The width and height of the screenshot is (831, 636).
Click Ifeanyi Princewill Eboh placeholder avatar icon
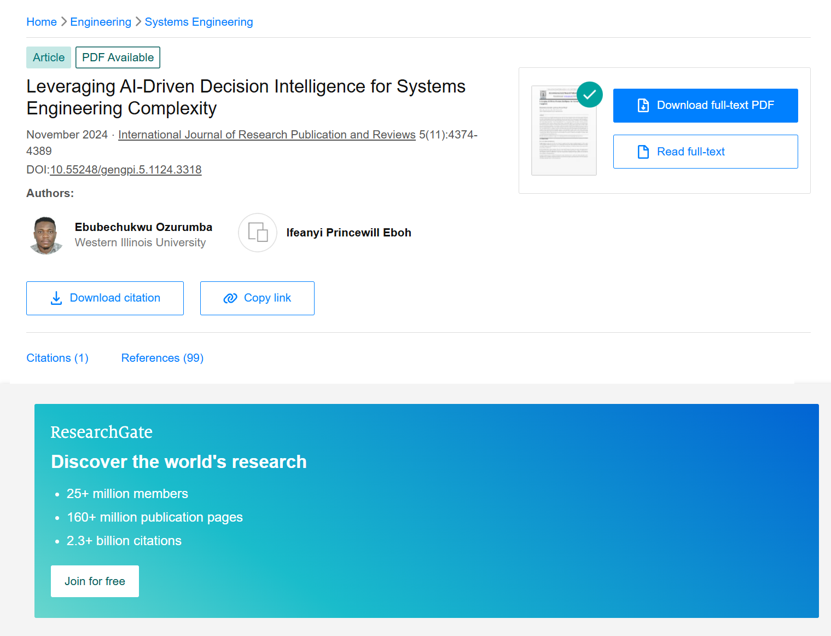tap(258, 233)
